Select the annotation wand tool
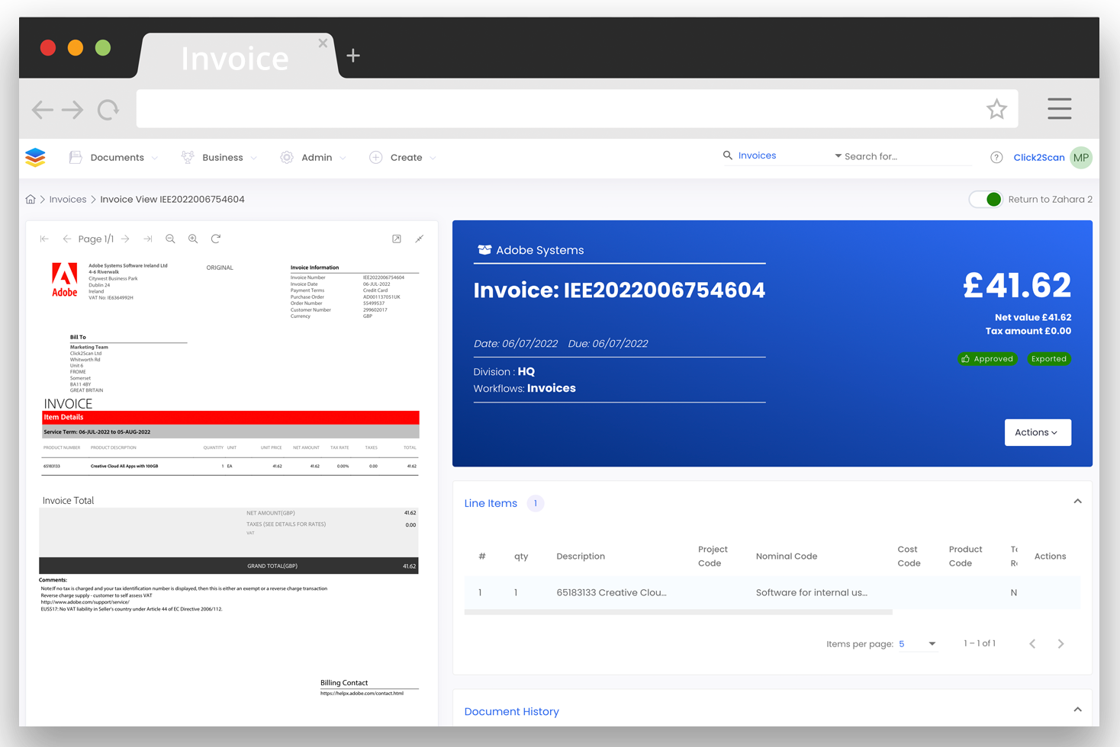 click(x=419, y=239)
